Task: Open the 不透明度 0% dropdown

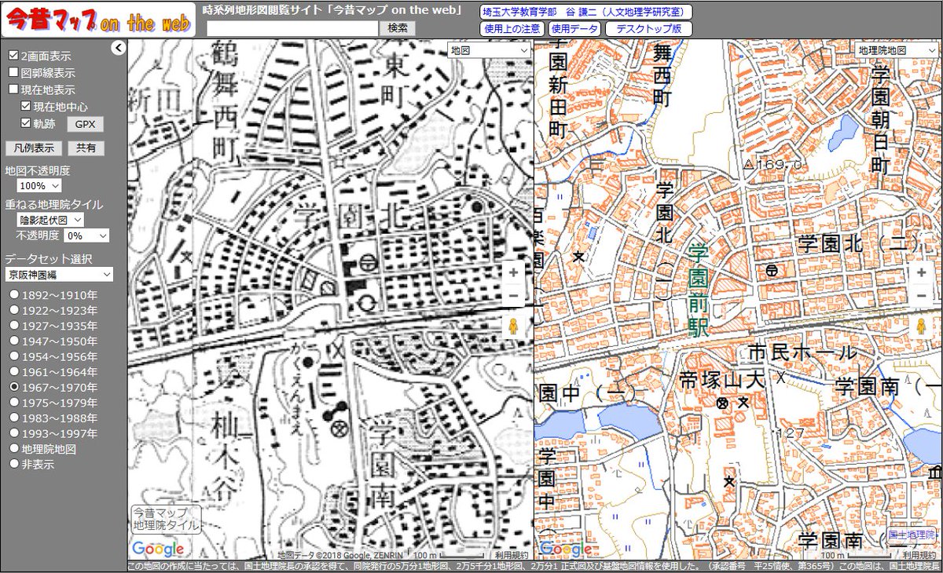Action: (x=86, y=235)
